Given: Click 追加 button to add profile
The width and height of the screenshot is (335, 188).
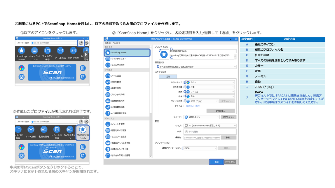Looking at the screenshot, I should [217, 162].
